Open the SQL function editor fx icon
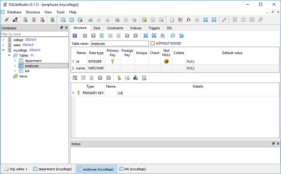 (x=189, y=20)
